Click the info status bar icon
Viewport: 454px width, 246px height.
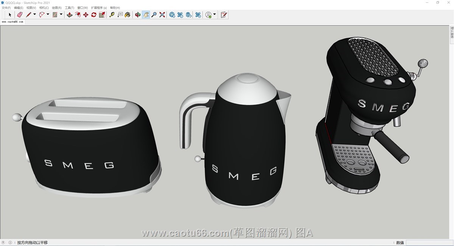tap(10, 243)
